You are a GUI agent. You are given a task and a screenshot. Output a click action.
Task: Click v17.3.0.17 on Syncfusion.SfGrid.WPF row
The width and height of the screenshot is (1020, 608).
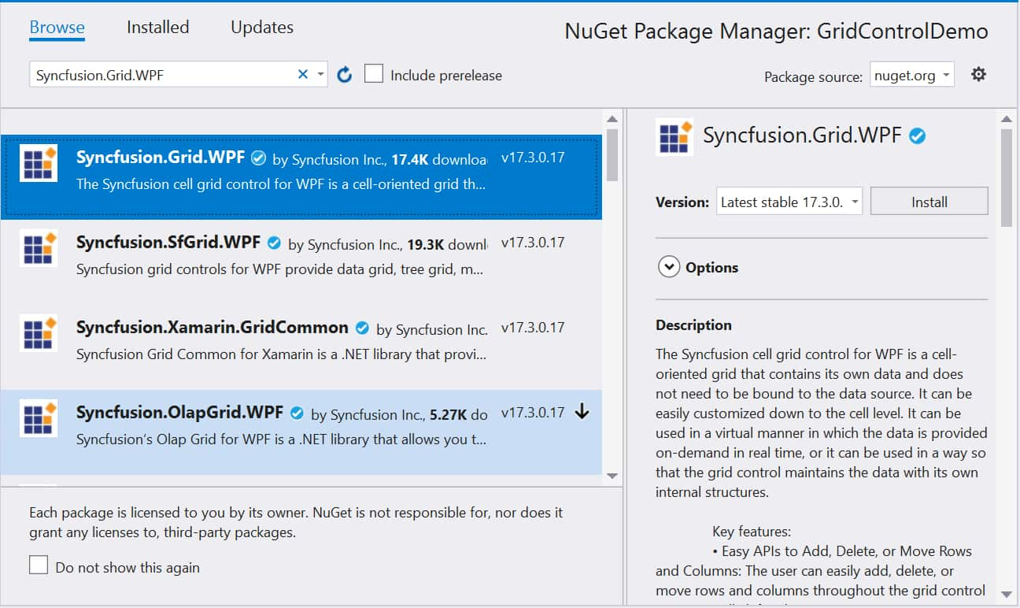pyautogui.click(x=533, y=243)
